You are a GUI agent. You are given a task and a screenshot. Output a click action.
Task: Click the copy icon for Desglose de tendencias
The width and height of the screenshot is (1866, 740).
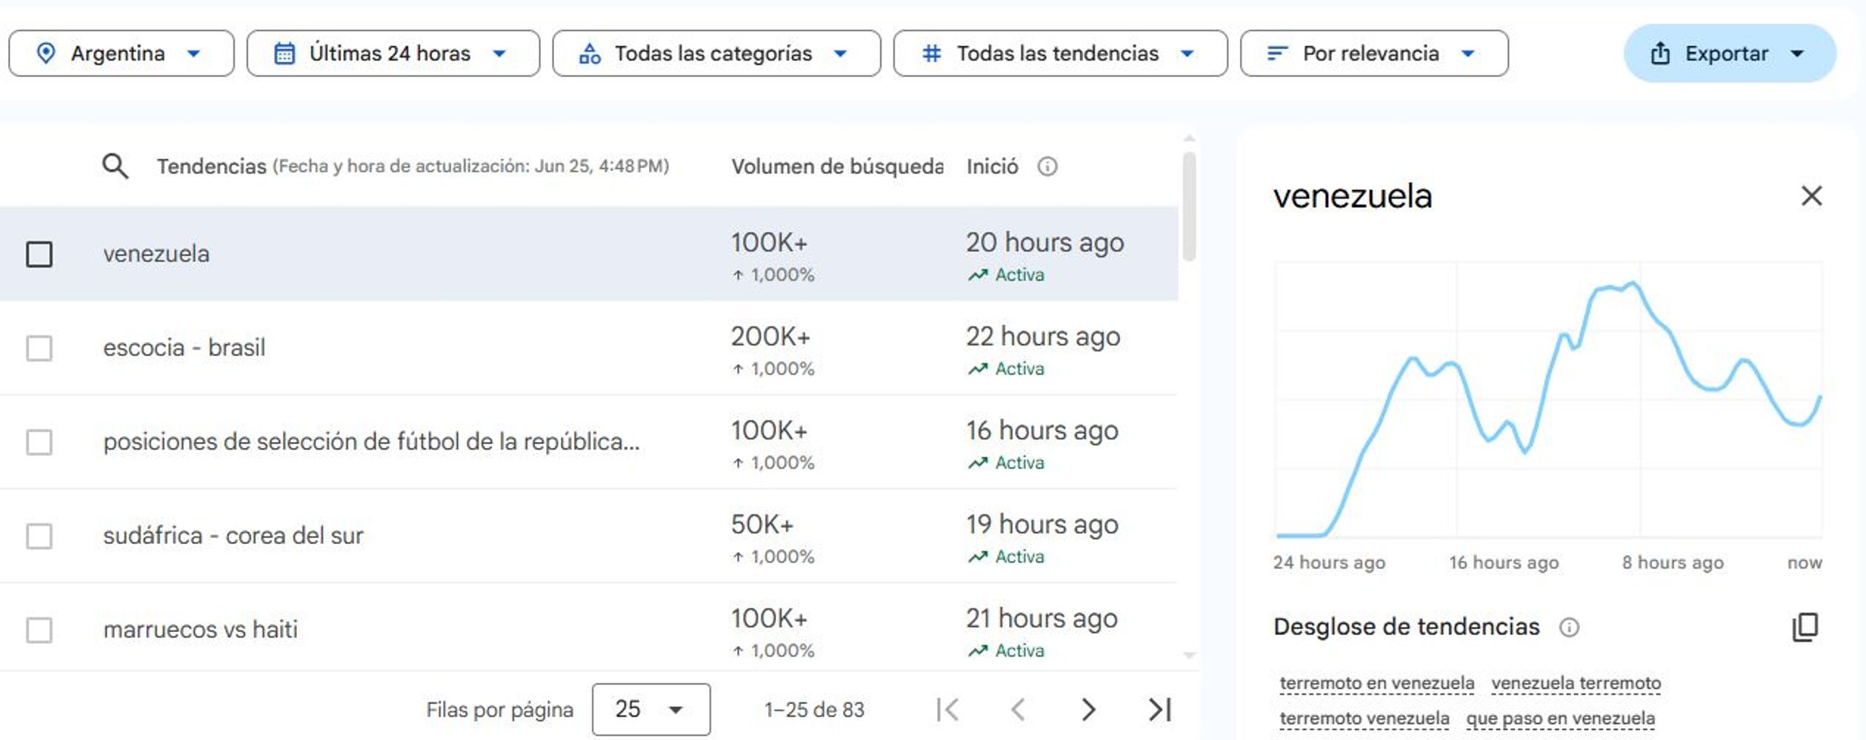click(1805, 627)
